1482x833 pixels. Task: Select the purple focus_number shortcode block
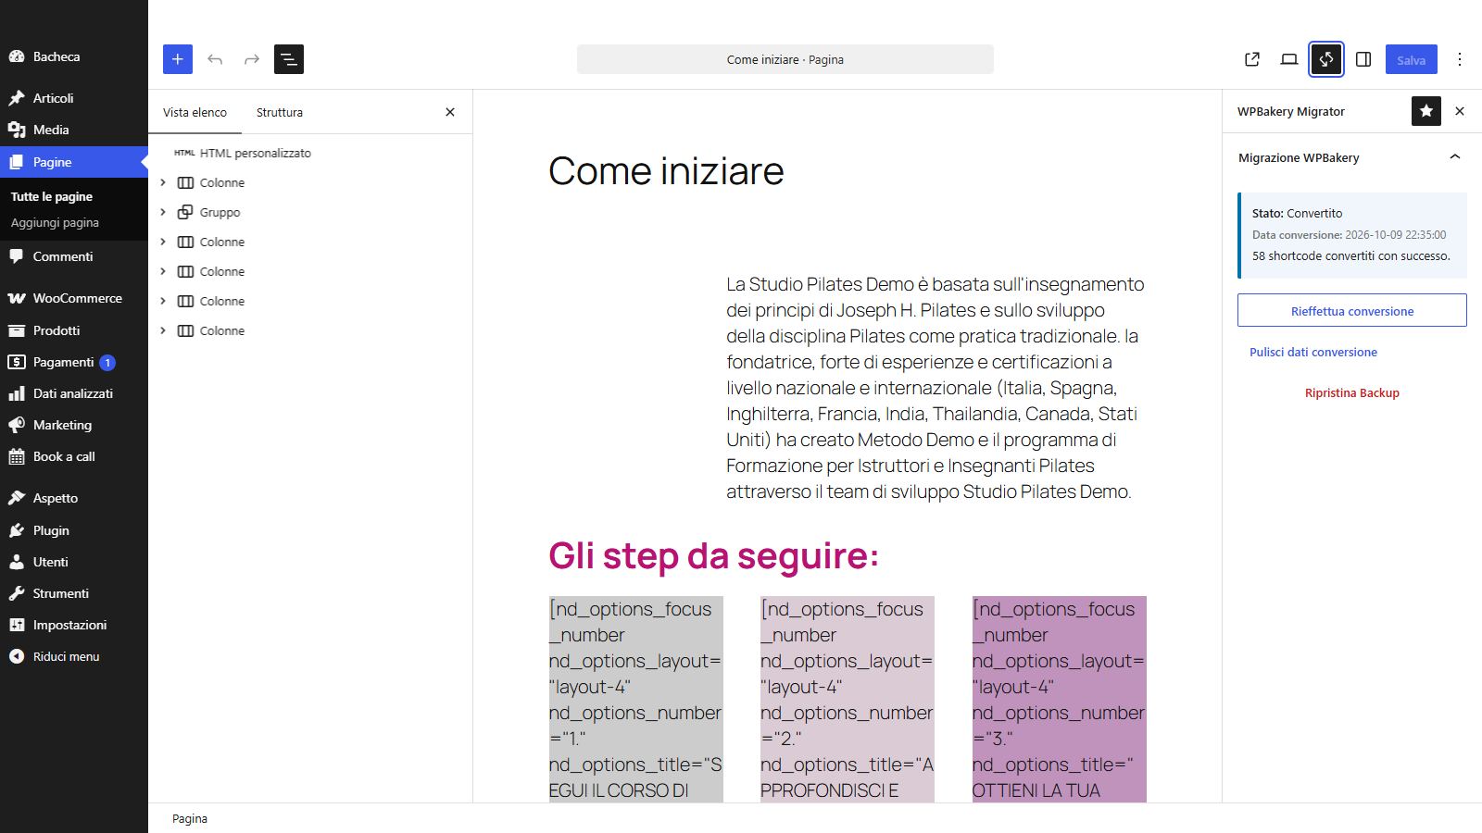pos(1060,699)
